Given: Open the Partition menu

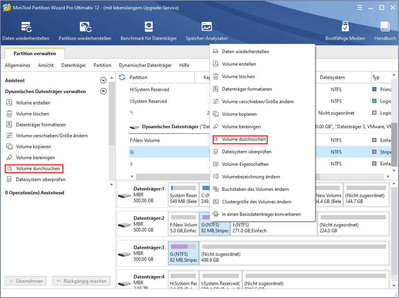Looking at the screenshot, I should tap(102, 65).
